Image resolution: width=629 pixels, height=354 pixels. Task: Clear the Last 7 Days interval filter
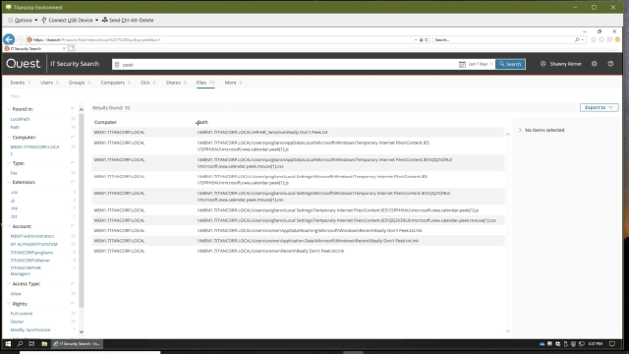tap(491, 64)
